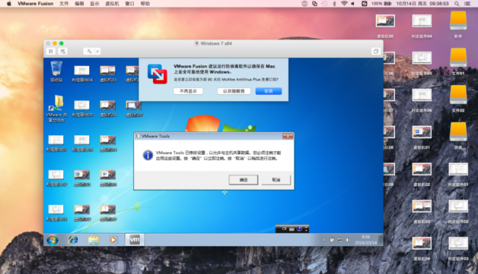478x274 pixels.
Task: Open the VMware Fusion application menu
Action: [x=35, y=4]
